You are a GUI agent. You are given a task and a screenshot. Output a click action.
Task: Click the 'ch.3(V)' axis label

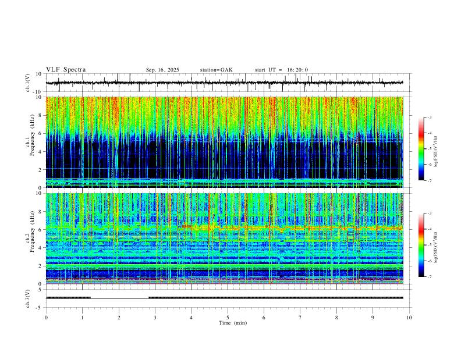point(29,298)
